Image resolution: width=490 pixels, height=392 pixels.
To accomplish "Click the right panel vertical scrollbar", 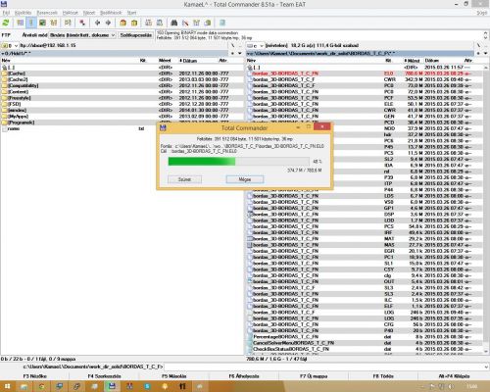I will tap(486, 209).
